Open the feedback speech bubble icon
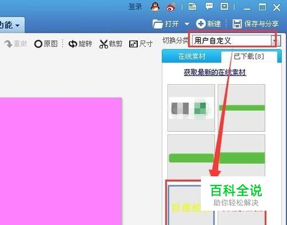This screenshot has width=287, height=225. pyautogui.click(x=209, y=6)
